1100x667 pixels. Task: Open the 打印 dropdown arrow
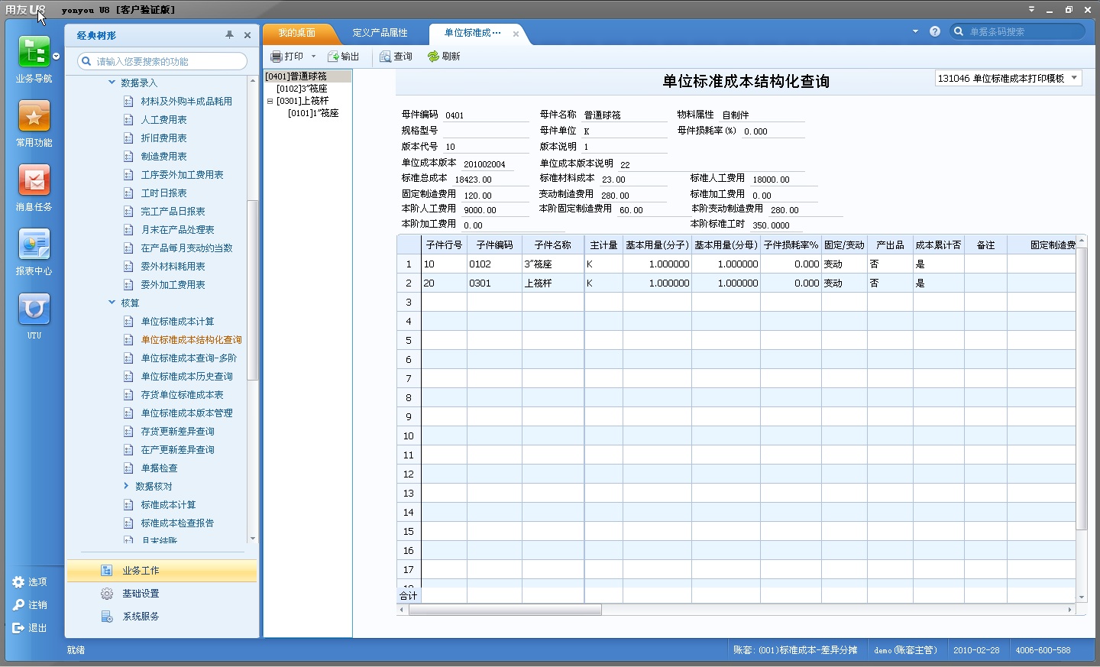click(313, 57)
